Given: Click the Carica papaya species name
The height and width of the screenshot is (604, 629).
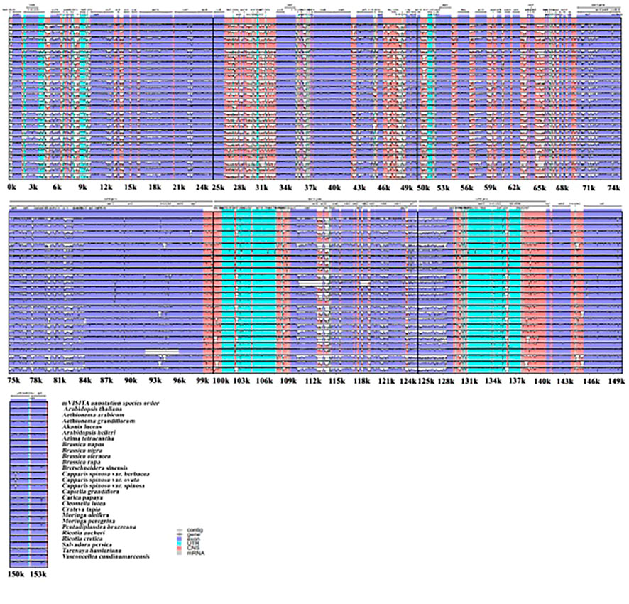Looking at the screenshot, I should click(x=82, y=497).
